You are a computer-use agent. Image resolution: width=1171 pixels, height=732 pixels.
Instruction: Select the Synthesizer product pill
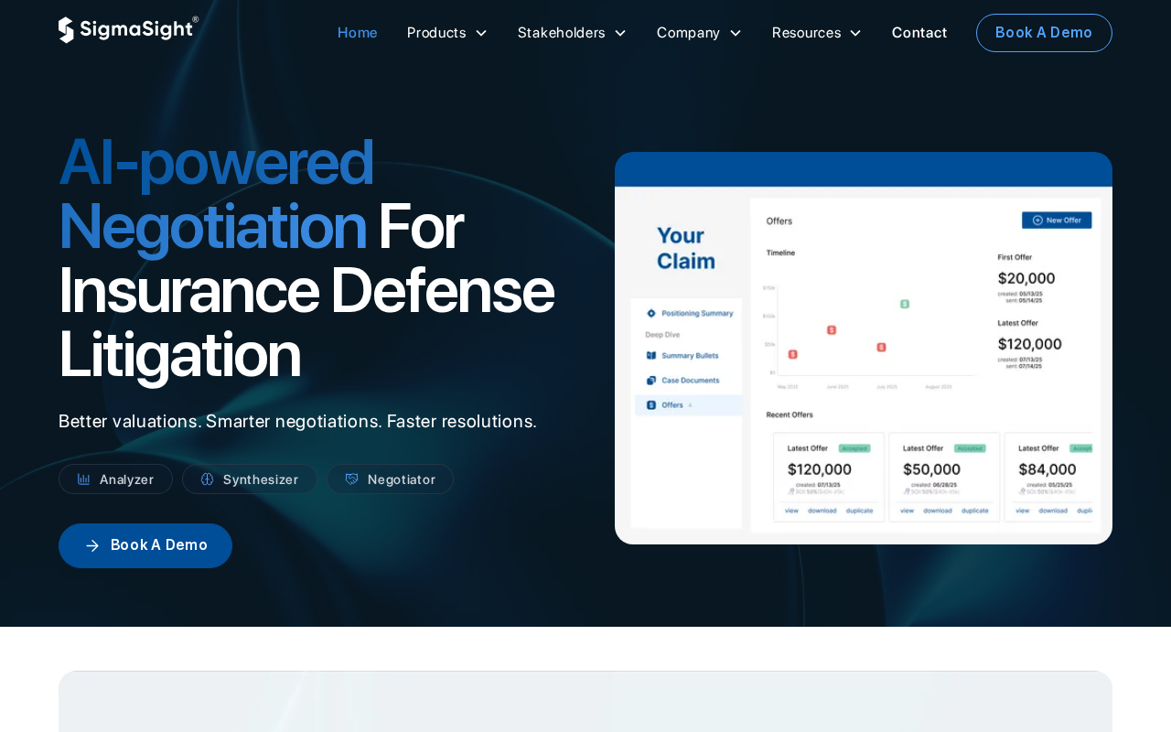(x=250, y=479)
